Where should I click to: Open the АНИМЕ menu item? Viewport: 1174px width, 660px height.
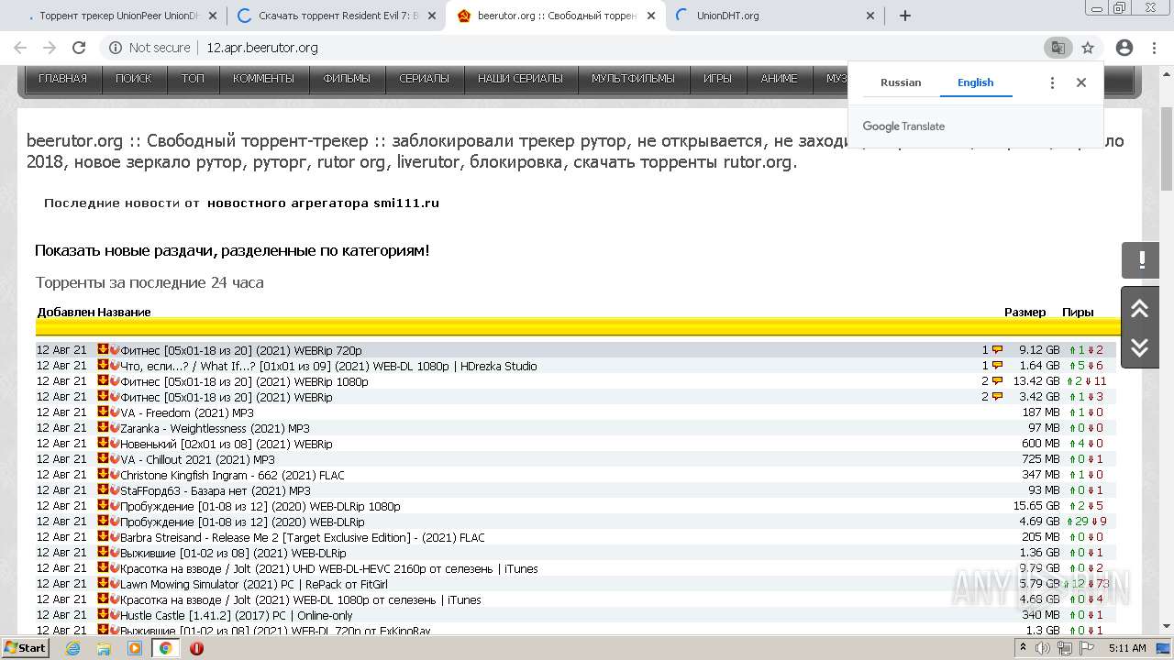pos(779,79)
